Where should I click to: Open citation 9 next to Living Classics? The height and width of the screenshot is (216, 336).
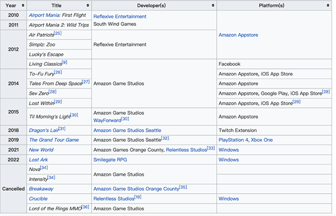click(x=65, y=62)
